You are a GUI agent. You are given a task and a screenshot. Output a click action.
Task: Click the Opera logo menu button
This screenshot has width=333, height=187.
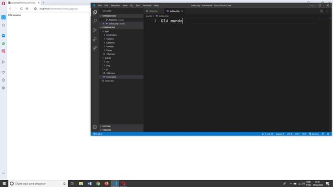[4, 3]
